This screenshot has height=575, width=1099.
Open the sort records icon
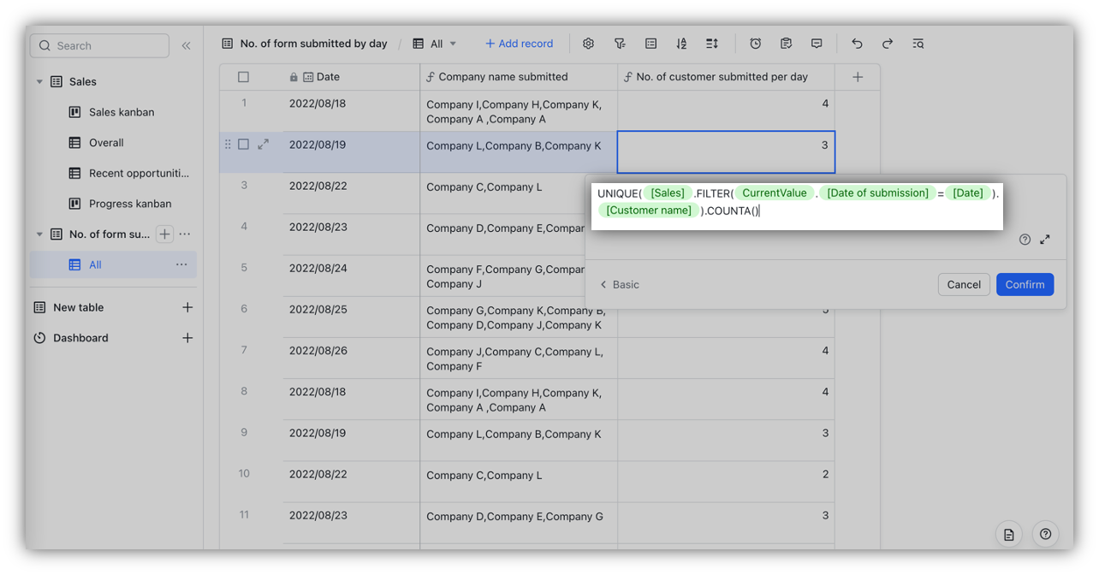tap(681, 44)
